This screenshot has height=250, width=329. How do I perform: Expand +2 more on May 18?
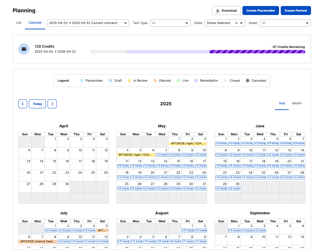(123, 177)
